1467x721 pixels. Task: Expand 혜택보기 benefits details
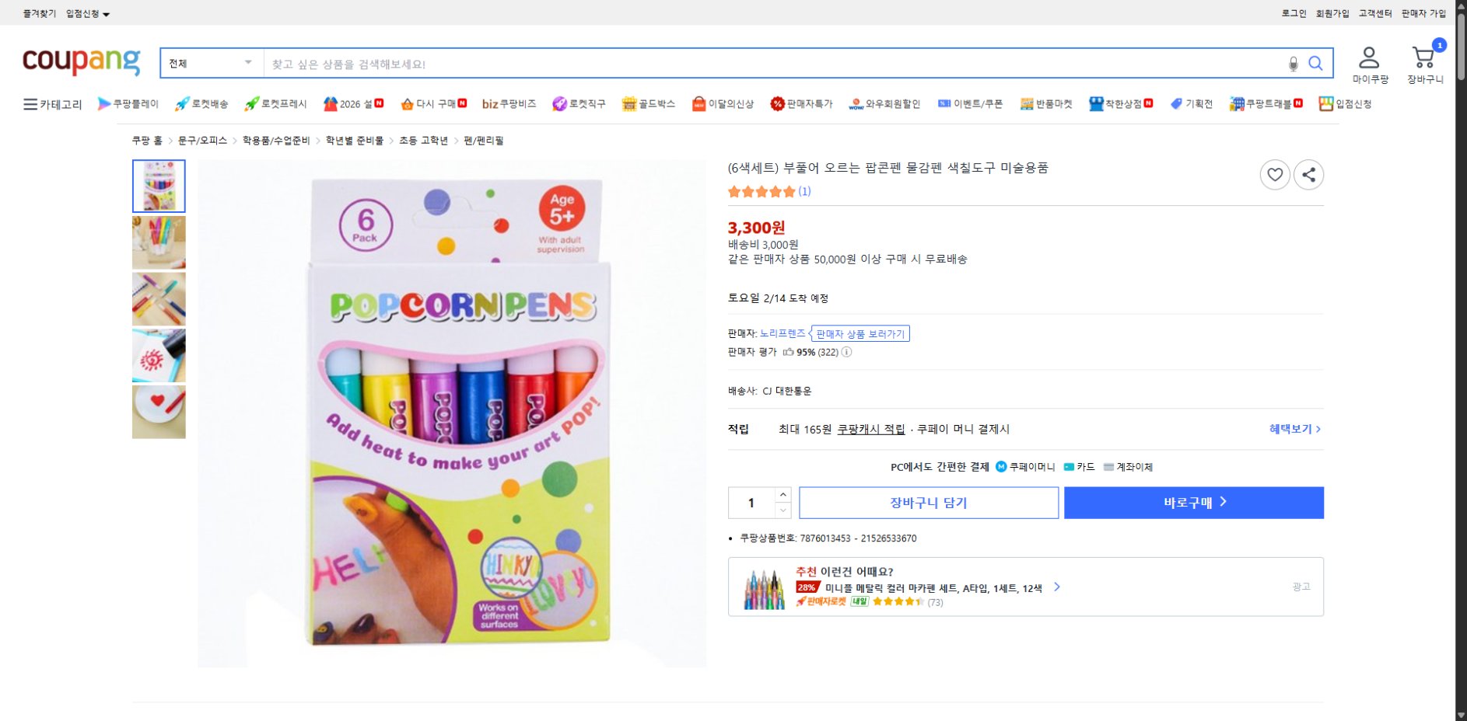point(1290,428)
